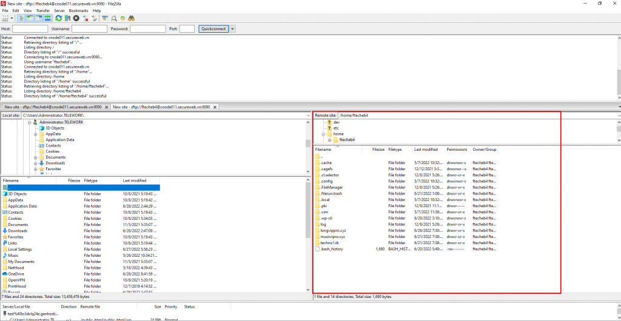Open the Quickconnect history dropdown arrow
This screenshot has height=321, width=621.
click(233, 28)
